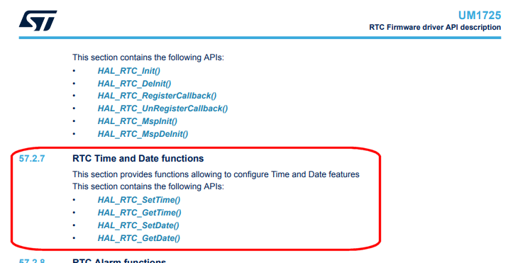
Task: Jump to HAL_RTC_SetDate() function
Action: tap(138, 225)
